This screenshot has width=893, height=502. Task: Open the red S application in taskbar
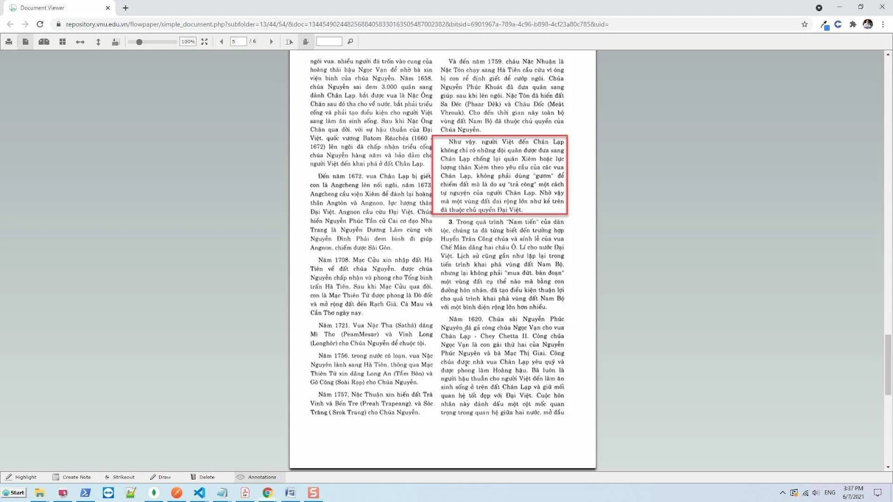click(x=313, y=493)
